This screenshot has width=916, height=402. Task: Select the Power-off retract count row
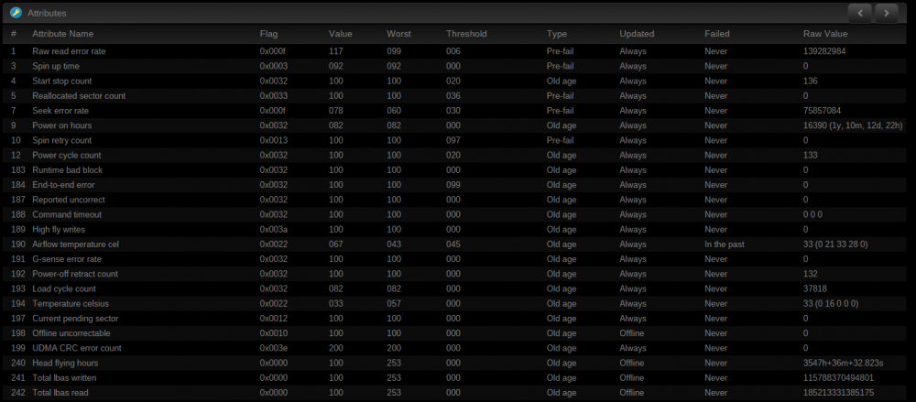pos(454,274)
